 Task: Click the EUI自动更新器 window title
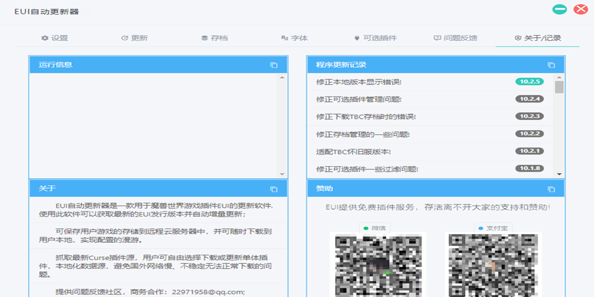47,11
